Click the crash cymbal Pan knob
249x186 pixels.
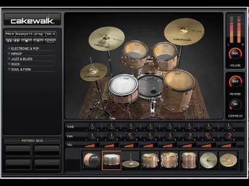coord(209,136)
